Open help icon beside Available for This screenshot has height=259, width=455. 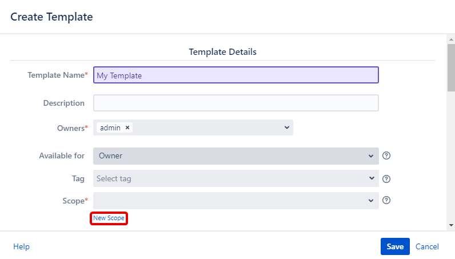point(386,156)
